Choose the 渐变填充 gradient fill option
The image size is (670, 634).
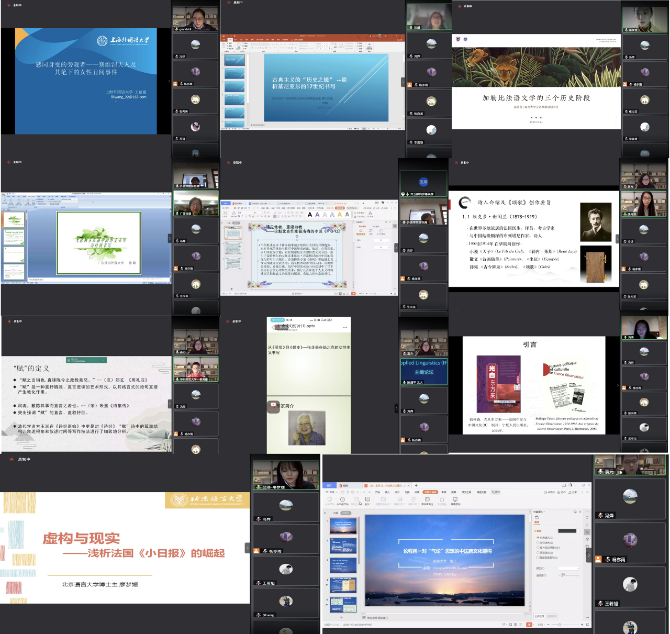[538, 543]
